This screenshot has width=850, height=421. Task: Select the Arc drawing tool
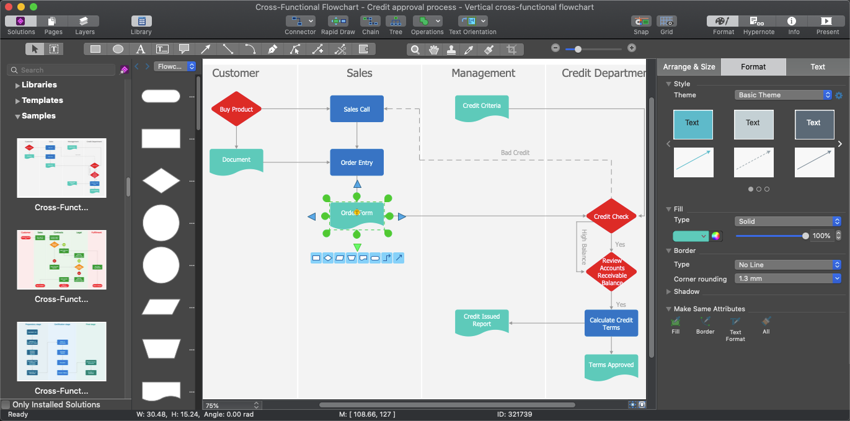(250, 49)
